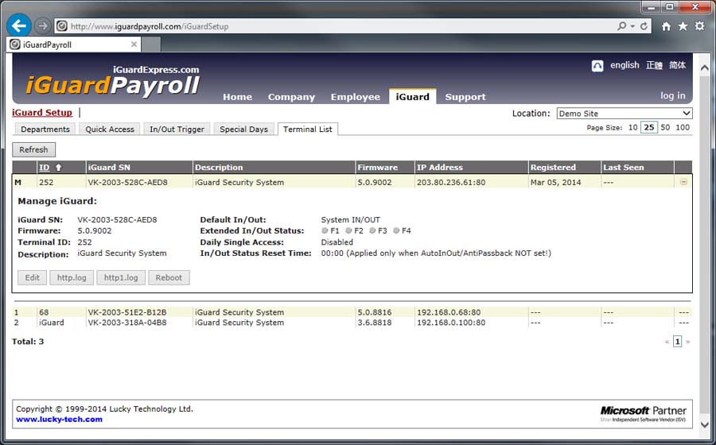Click the Firmware column header
The image size is (716, 445).
point(378,168)
